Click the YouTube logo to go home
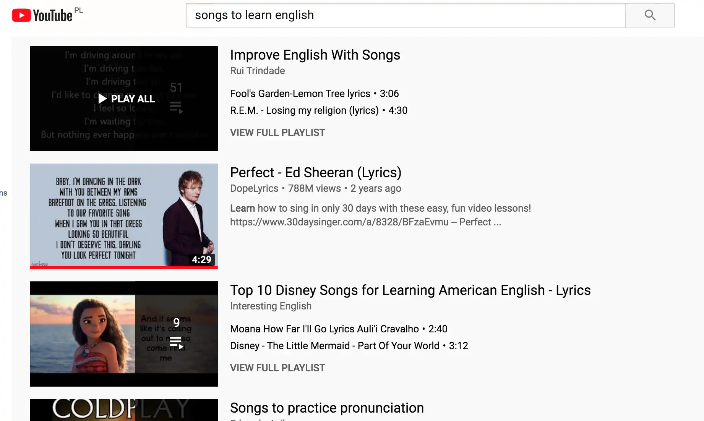This screenshot has width=704, height=421. pos(42,15)
